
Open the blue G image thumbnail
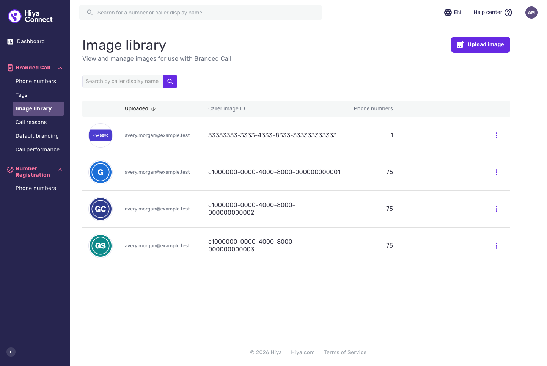pos(101,172)
